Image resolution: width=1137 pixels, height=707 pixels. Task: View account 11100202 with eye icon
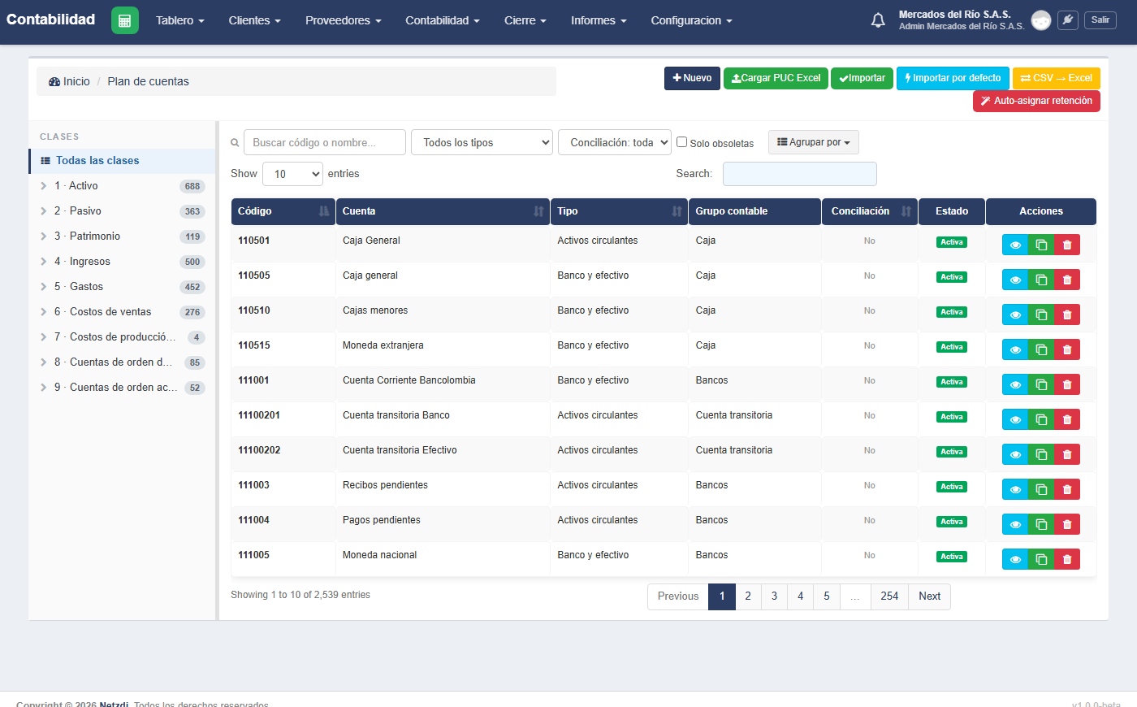[x=1015, y=454]
